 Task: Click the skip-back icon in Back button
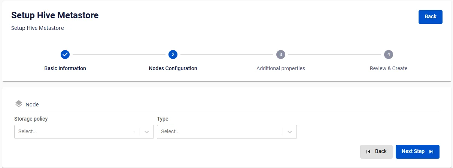point(368,152)
